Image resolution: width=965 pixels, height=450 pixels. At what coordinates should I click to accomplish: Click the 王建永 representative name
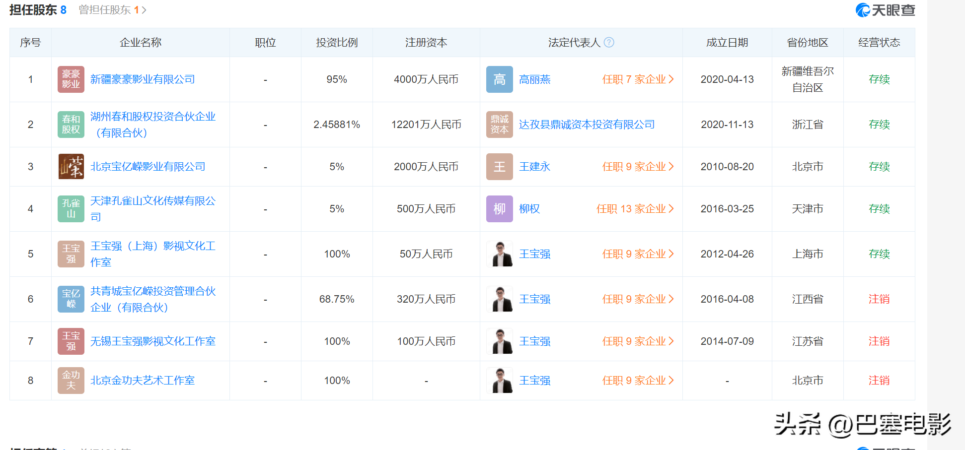[535, 167]
